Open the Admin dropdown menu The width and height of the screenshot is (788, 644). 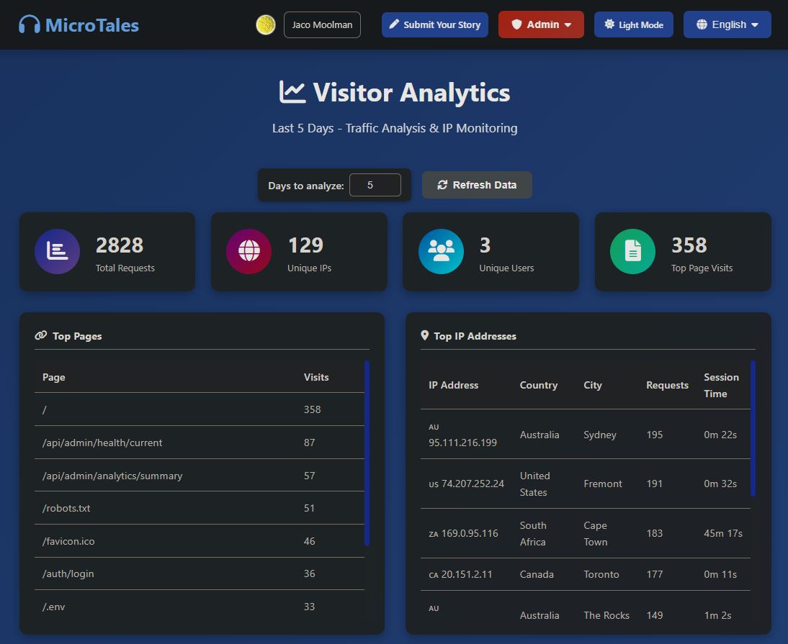(541, 24)
